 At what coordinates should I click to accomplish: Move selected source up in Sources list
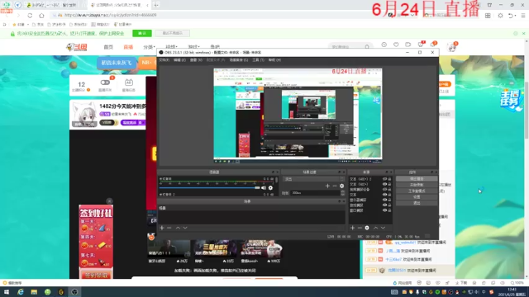tap(376, 228)
